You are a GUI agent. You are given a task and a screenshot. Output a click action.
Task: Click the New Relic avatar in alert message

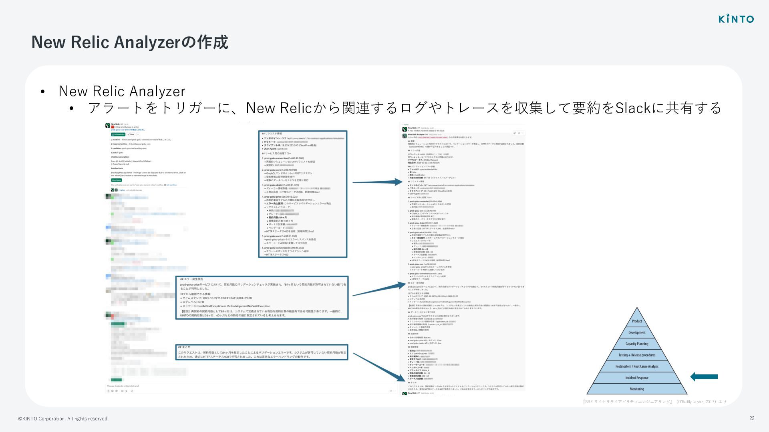[108, 126]
